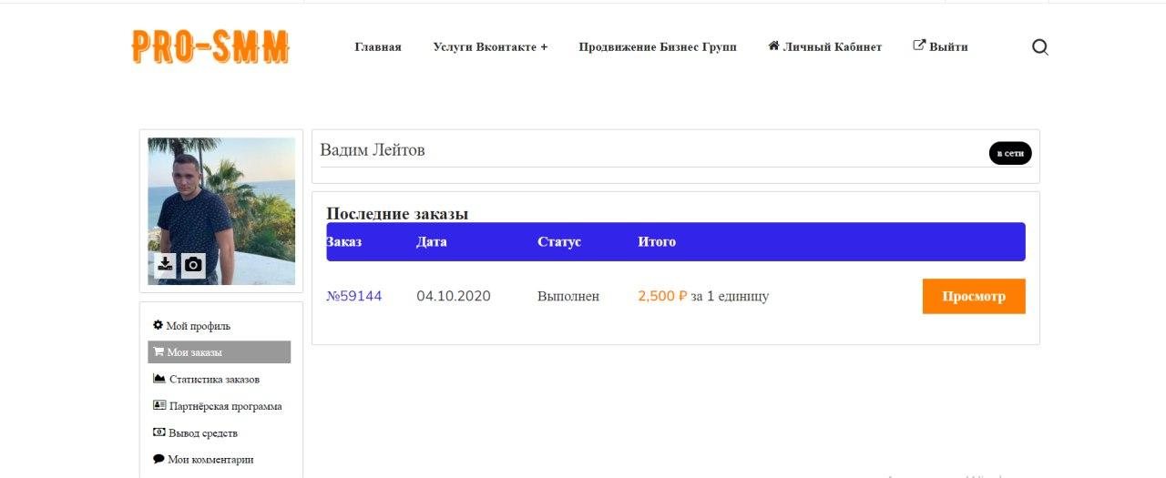Click the Вадим Лейтов name heading

[373, 150]
